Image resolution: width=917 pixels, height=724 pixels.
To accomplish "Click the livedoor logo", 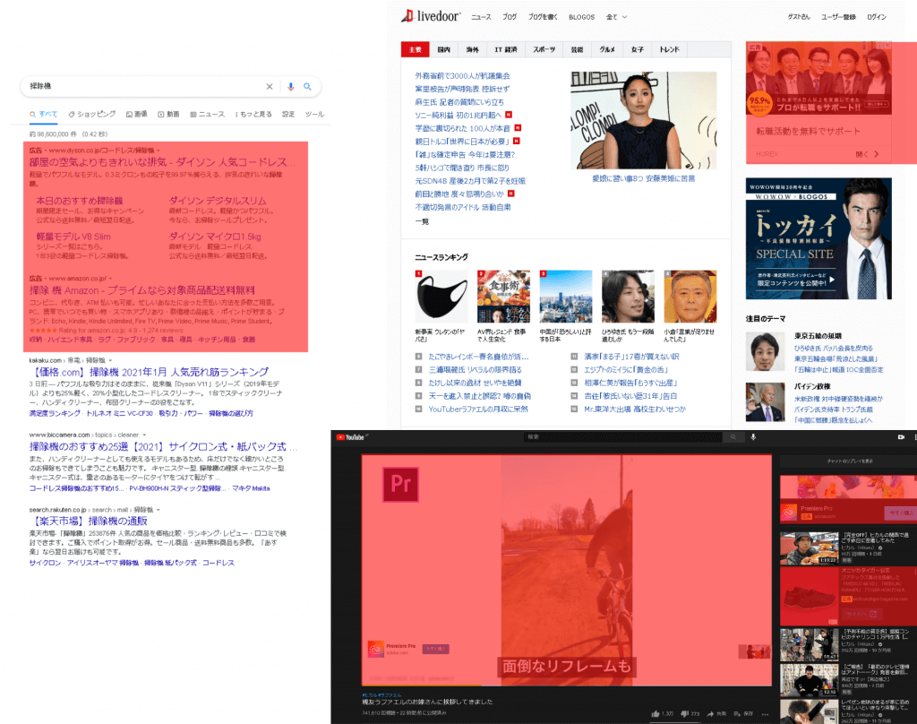I will tap(431, 16).
